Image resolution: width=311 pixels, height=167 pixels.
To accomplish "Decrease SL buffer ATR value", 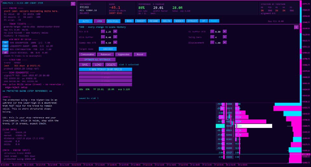I will pyautogui.click(x=212, y=31).
